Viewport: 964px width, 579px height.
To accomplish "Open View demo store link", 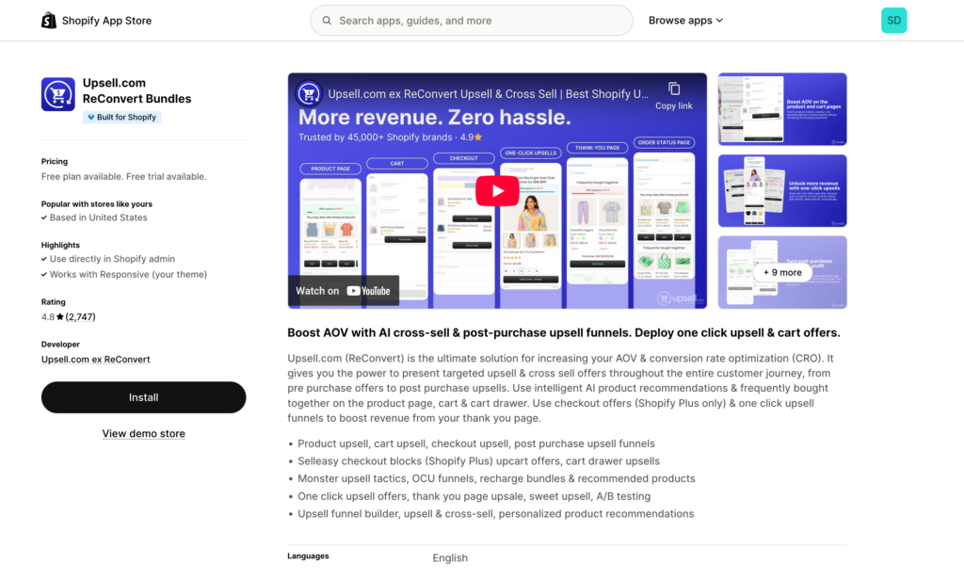I will tap(143, 433).
